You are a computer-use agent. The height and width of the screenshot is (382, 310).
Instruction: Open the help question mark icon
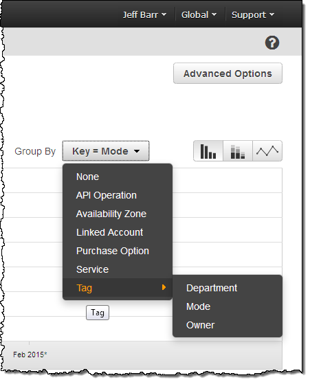[272, 43]
